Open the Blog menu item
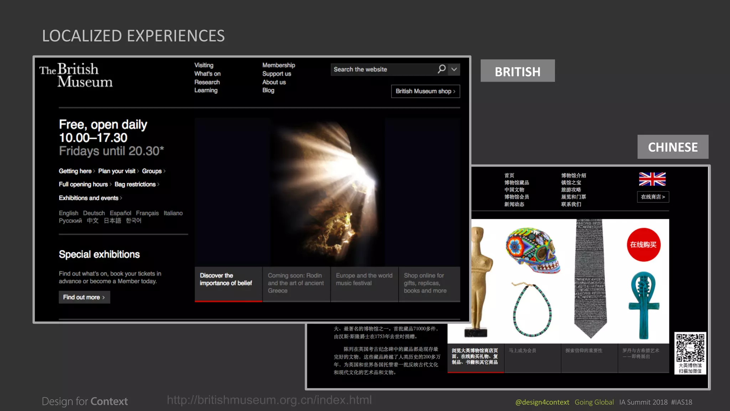The width and height of the screenshot is (730, 411). (268, 90)
